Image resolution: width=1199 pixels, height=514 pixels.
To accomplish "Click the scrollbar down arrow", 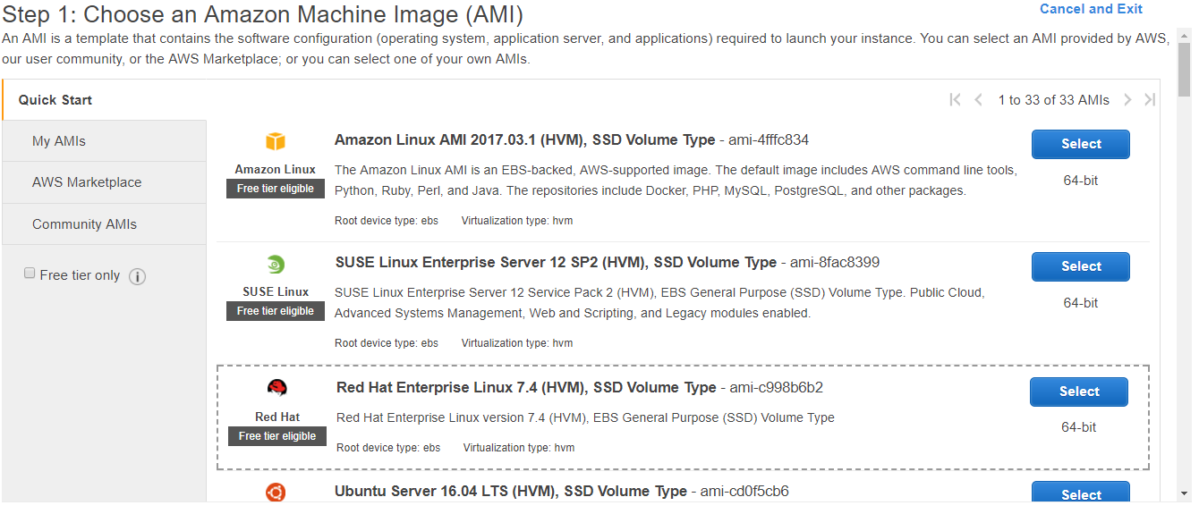I will (1185, 493).
